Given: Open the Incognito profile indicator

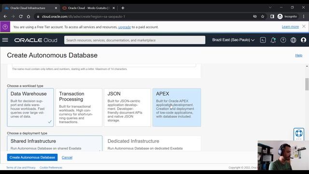Looking at the screenshot, I should 287,16.
